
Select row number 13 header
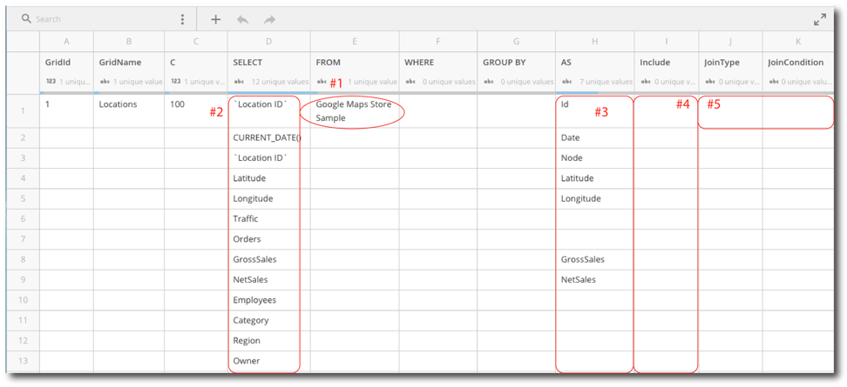23,361
